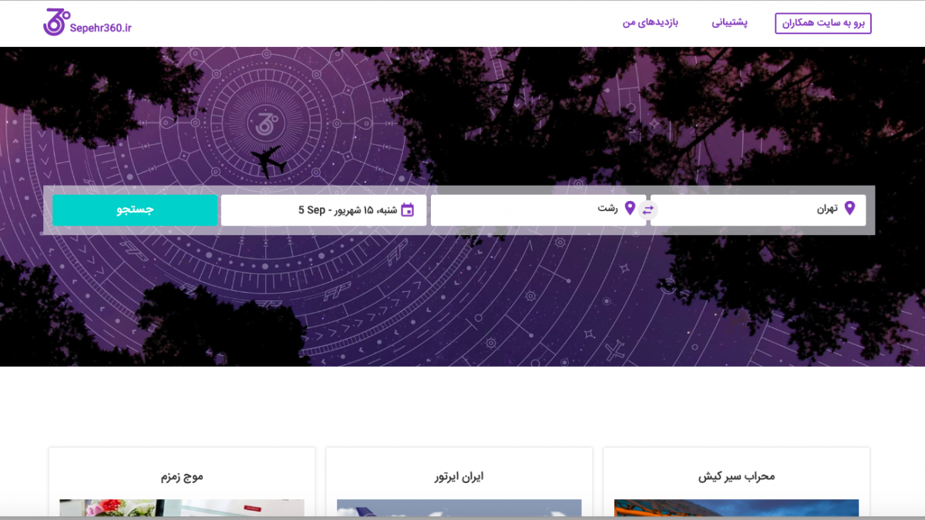Image resolution: width=925 pixels, height=520 pixels.
Task: Open the ایران ایرتور card title
Action: (x=459, y=477)
